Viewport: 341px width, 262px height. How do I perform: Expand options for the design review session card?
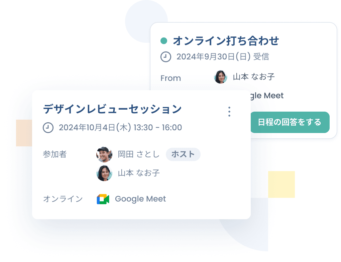pos(229,111)
